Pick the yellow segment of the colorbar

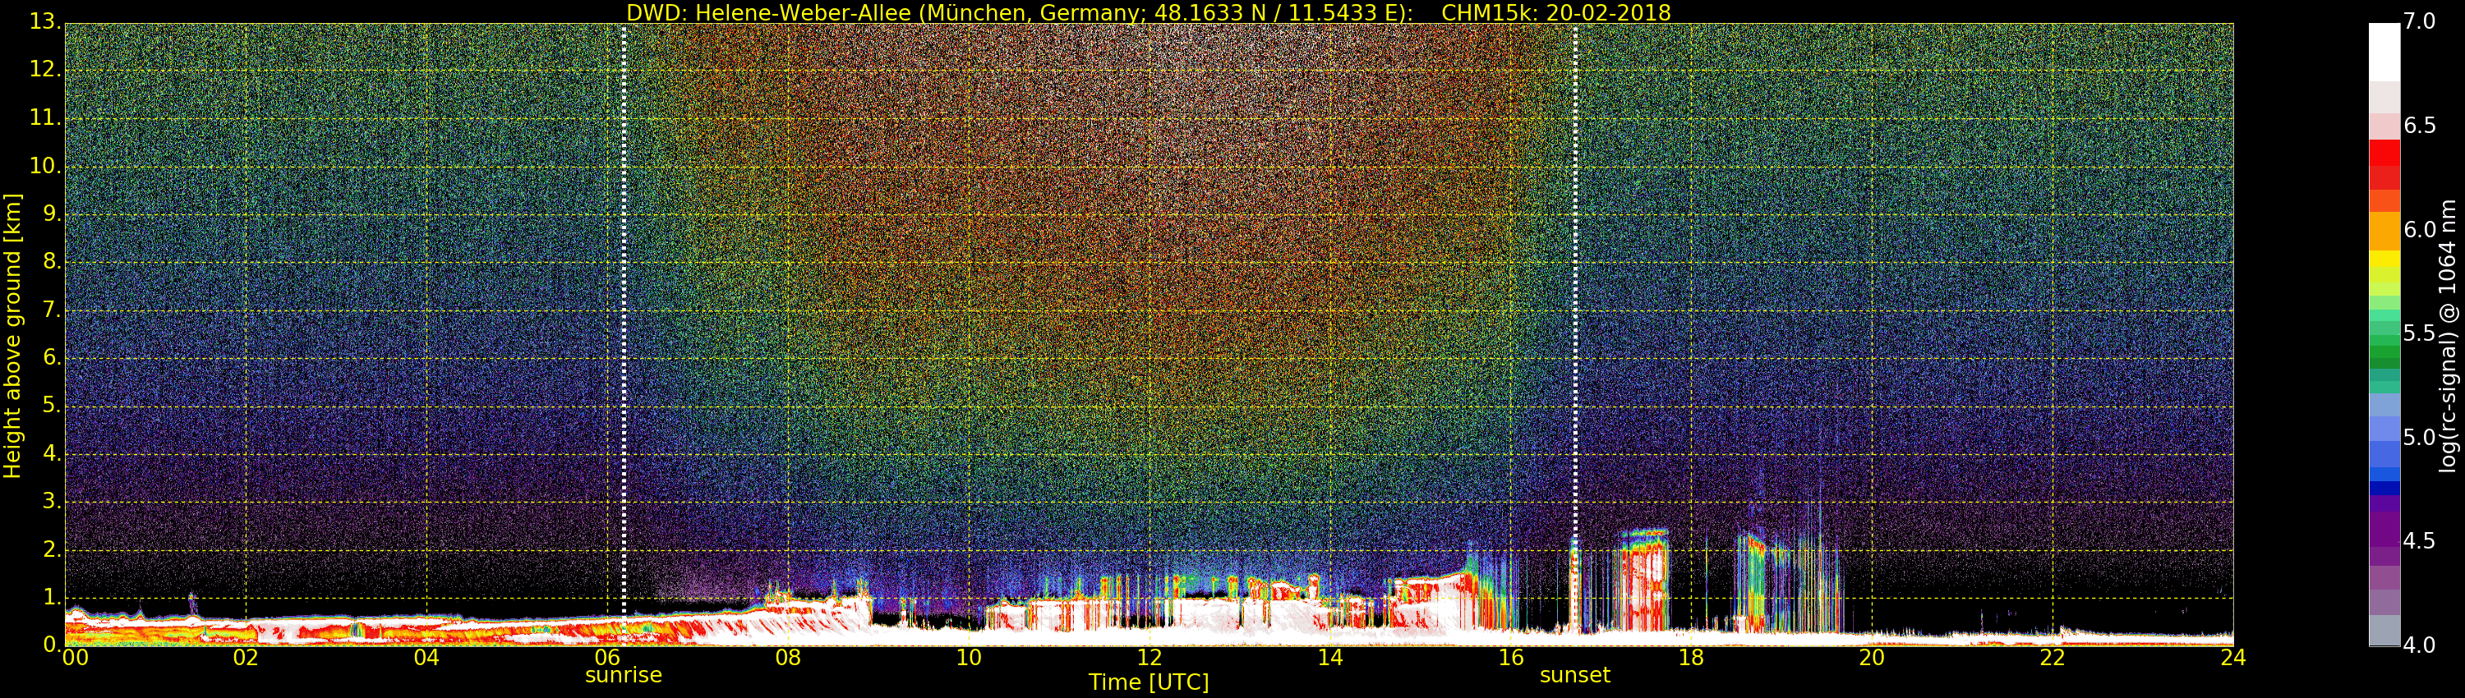(x=2384, y=258)
